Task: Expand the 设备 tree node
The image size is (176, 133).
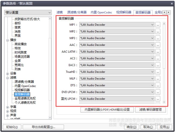Action: 8,73
